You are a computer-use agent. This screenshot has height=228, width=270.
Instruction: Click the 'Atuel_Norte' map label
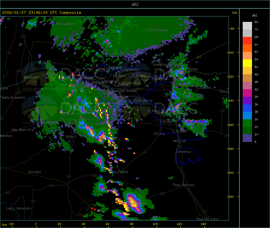142,101
